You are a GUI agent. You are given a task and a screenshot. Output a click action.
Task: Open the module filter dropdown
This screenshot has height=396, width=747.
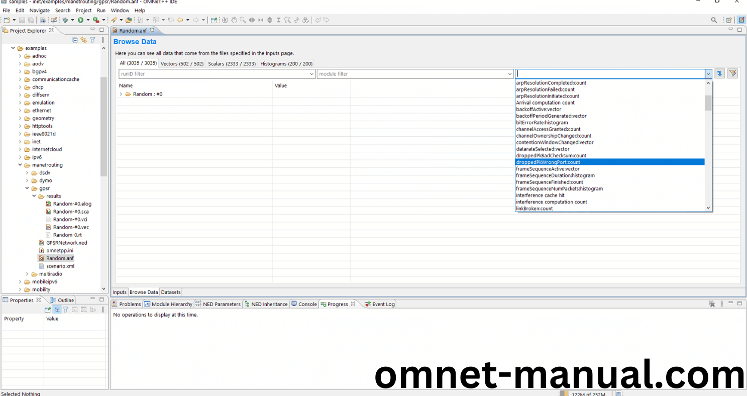(x=510, y=73)
